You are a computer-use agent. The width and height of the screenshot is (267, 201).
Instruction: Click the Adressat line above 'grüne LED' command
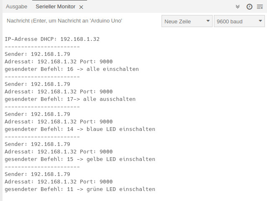[59, 182]
